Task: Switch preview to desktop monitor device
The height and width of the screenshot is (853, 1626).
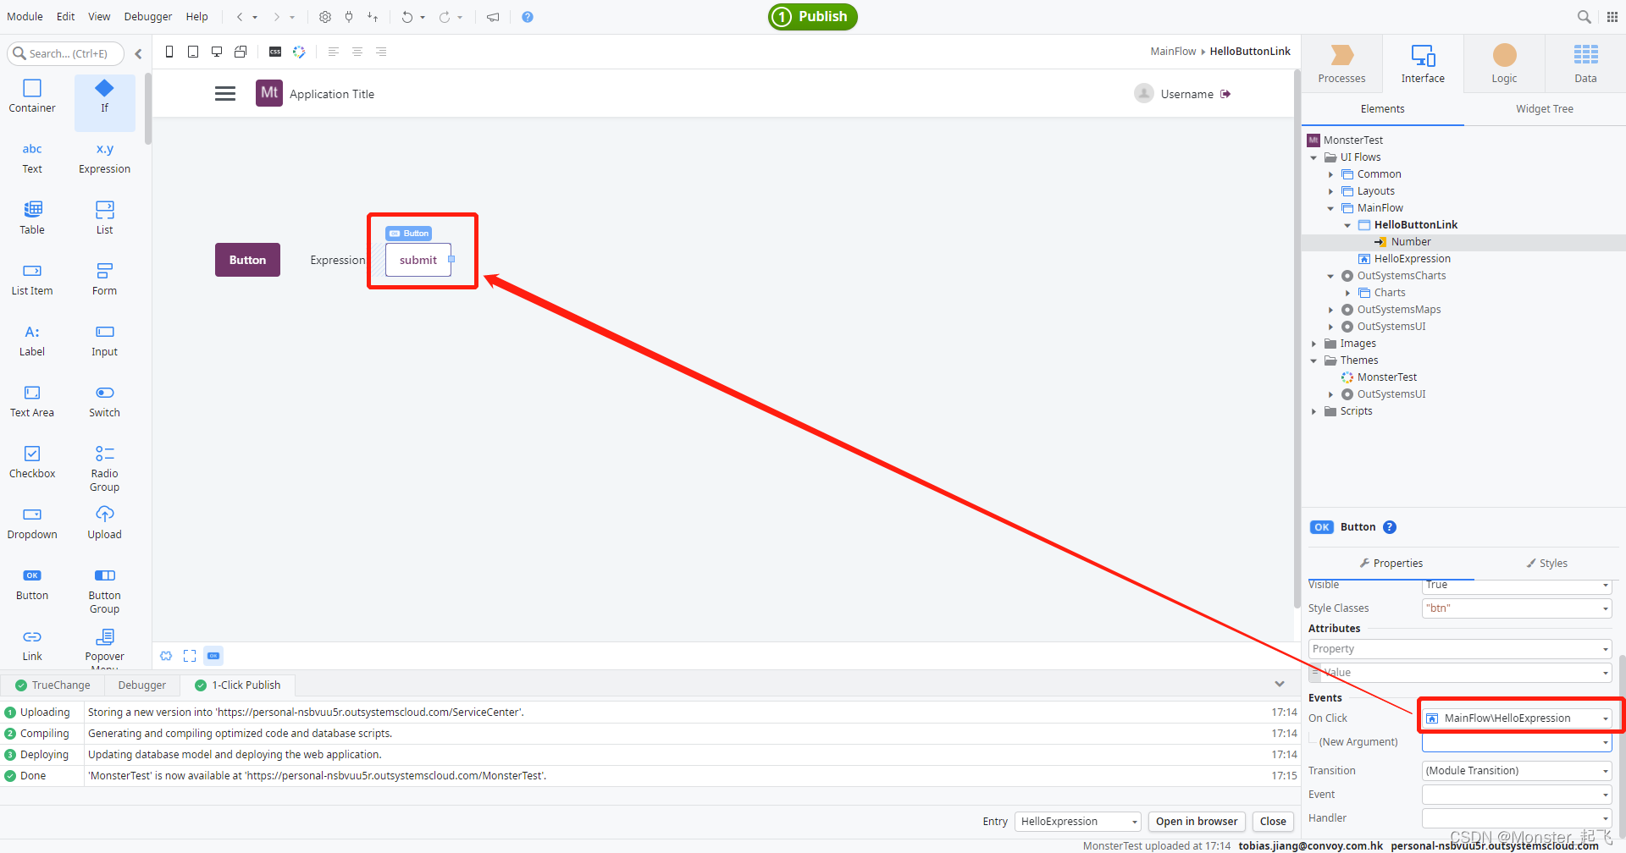Action: (x=217, y=52)
